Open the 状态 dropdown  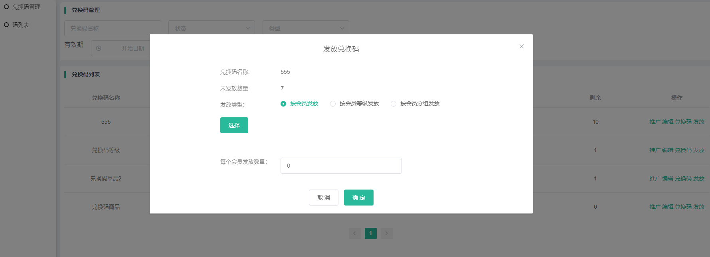pos(212,28)
